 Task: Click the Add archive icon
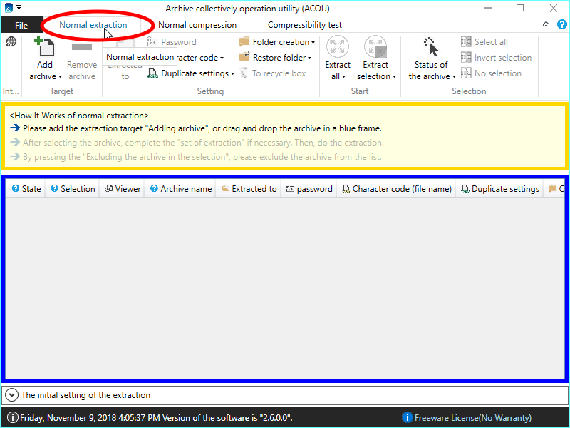pyautogui.click(x=45, y=48)
